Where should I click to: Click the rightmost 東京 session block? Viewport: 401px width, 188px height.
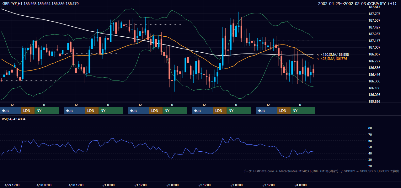[267, 111]
